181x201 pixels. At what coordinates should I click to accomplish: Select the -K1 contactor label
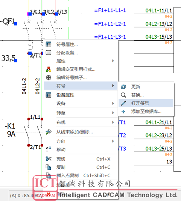click(x=10, y=126)
